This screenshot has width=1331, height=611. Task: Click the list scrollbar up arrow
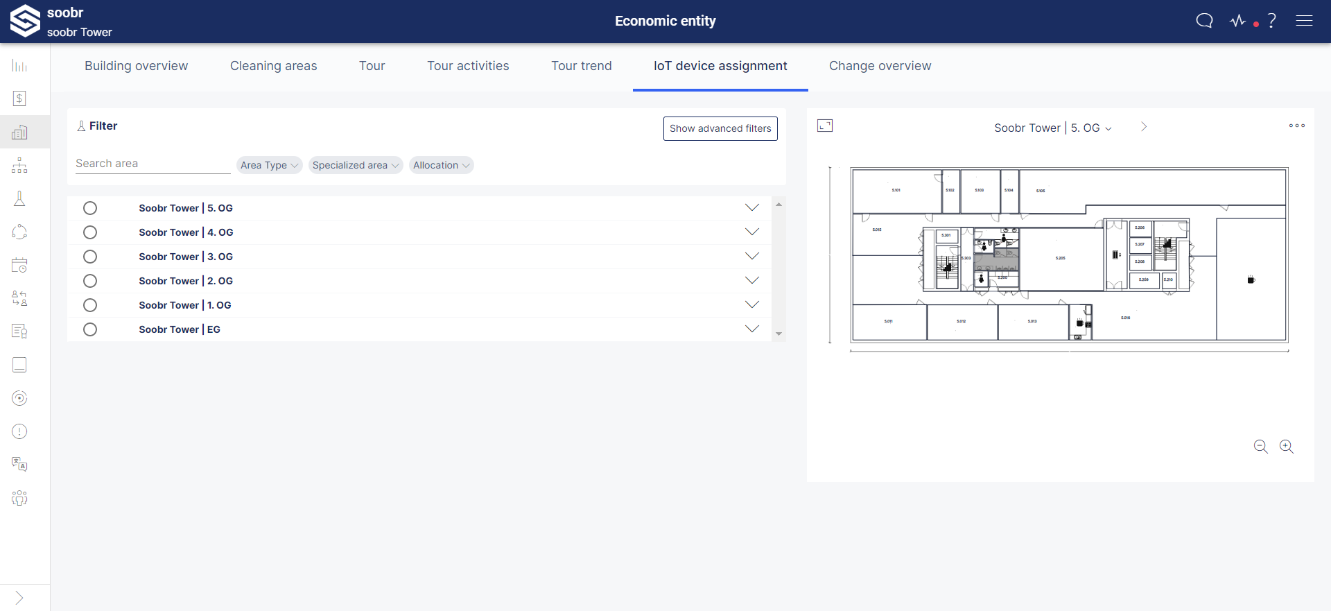tap(778, 205)
